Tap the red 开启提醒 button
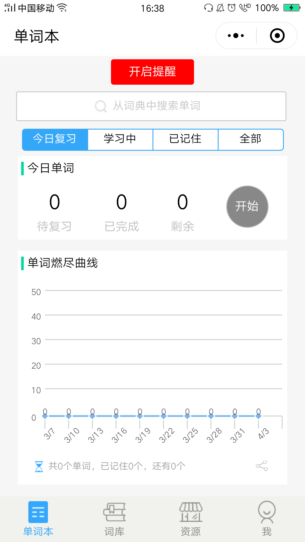The height and width of the screenshot is (542, 305). pyautogui.click(x=152, y=72)
